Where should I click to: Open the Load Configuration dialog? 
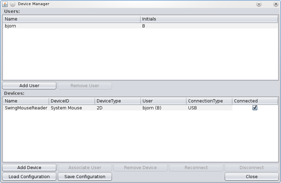[x=29, y=177]
